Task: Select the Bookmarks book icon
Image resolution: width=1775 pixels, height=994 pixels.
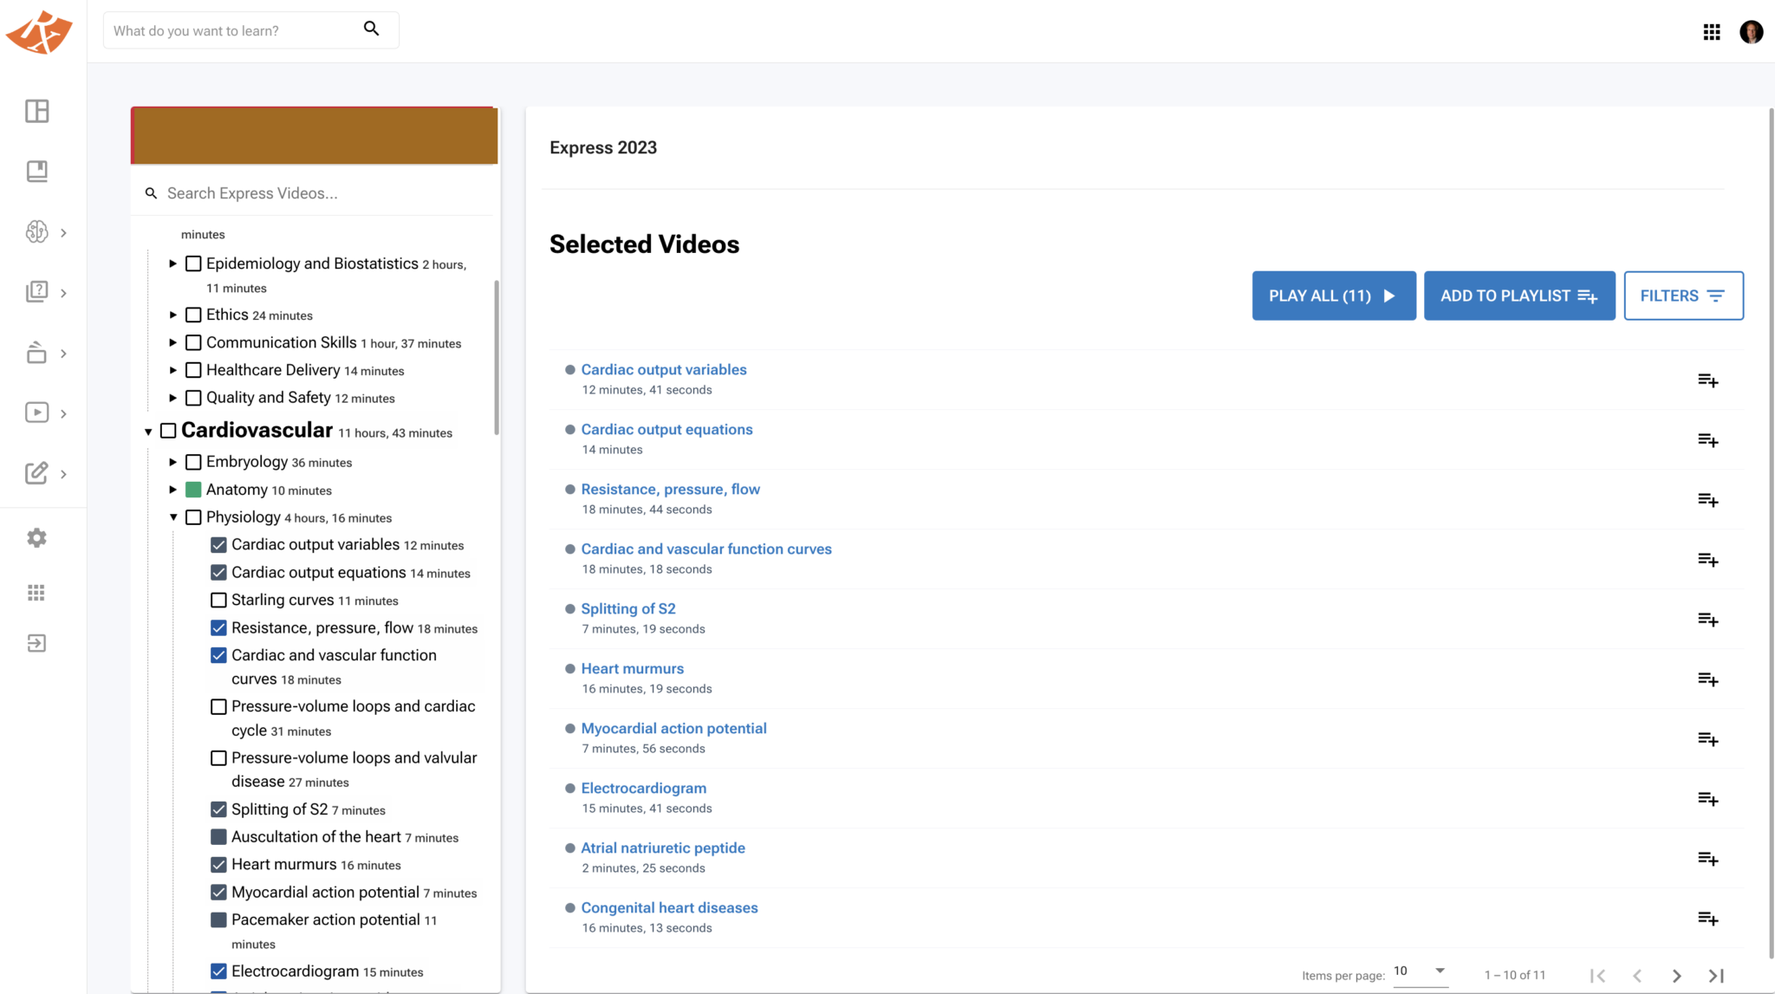Action: (36, 172)
